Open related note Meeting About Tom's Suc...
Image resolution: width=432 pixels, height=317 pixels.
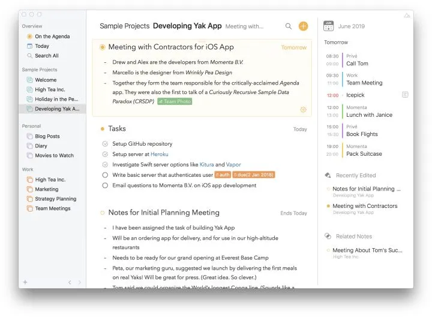click(x=367, y=250)
